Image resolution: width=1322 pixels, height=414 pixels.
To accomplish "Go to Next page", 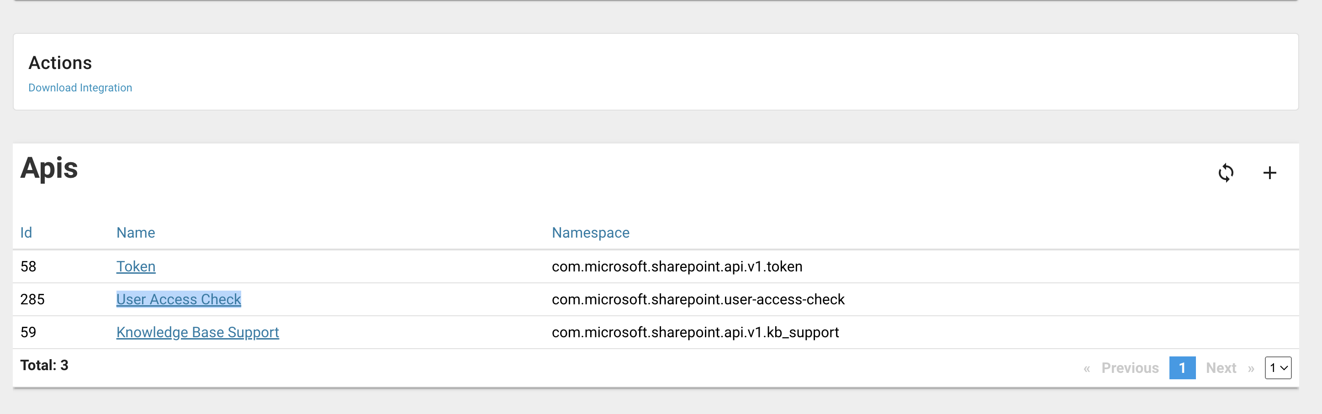I will tap(1221, 368).
